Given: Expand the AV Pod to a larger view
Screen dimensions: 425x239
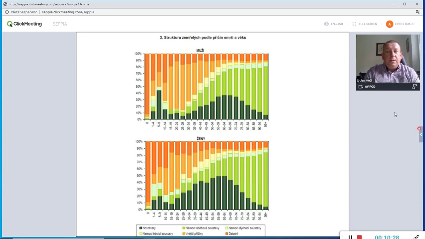Looking at the screenshot, I should [x=415, y=87].
